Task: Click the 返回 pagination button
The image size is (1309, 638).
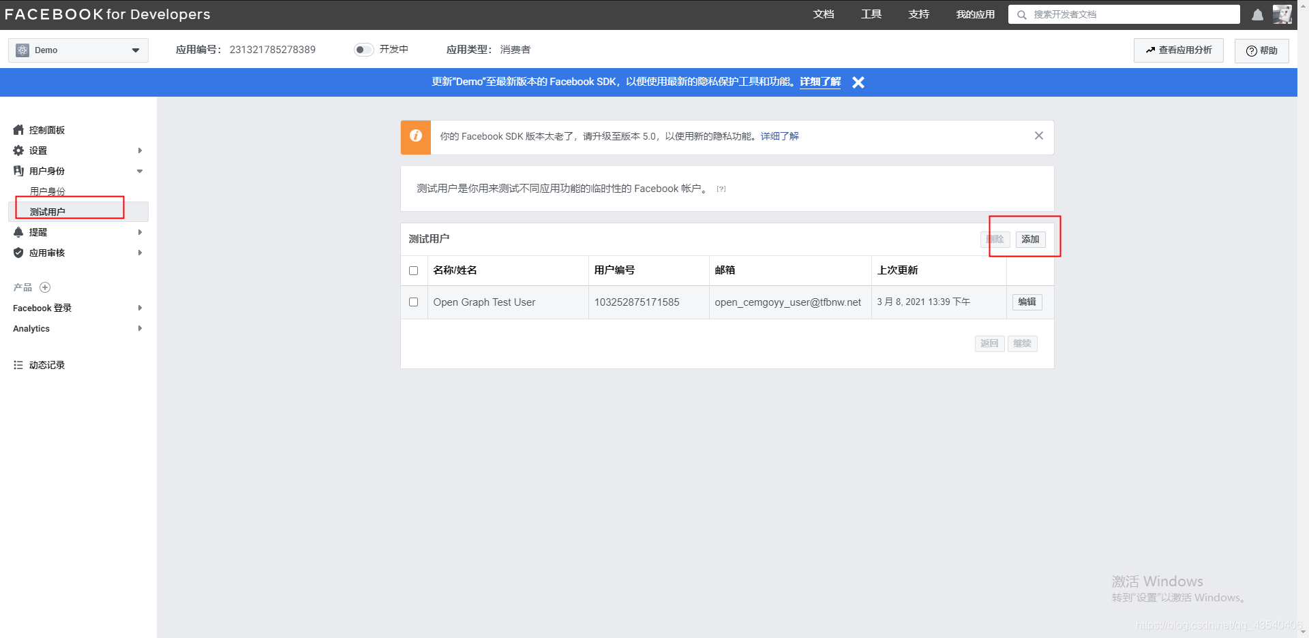Action: click(989, 343)
